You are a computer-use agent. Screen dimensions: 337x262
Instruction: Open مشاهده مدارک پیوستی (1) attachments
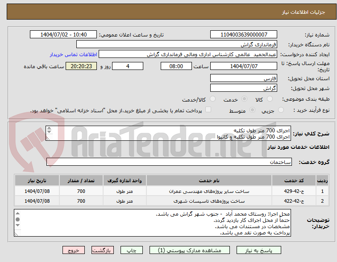point(190,250)
